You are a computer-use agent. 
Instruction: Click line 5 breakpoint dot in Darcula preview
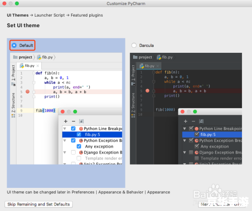(148, 91)
